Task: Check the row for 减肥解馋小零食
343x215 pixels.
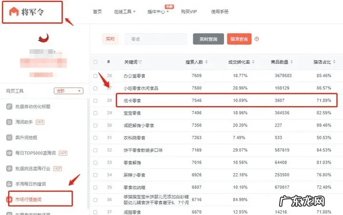Action: click(95, 126)
